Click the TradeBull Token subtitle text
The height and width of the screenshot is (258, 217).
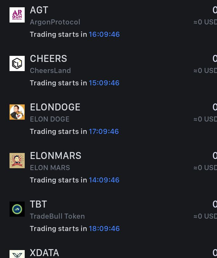pos(57,216)
